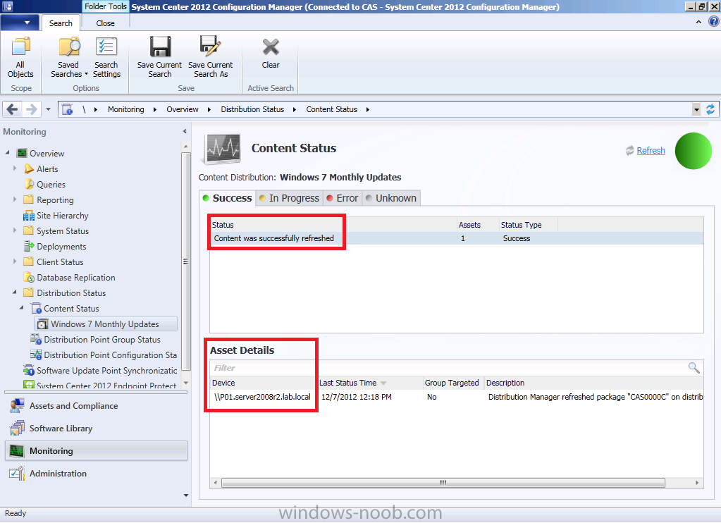
Task: Refresh view via address bar refresh icon
Action: click(710, 109)
